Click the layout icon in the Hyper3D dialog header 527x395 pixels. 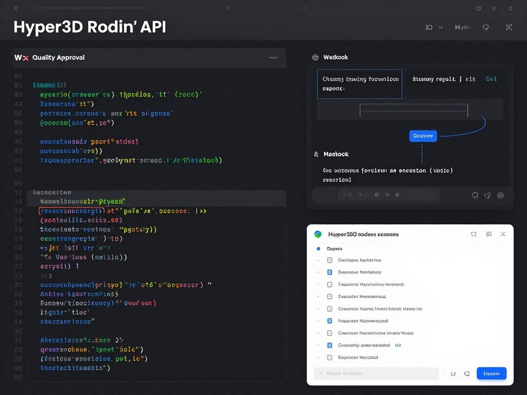tap(489, 234)
